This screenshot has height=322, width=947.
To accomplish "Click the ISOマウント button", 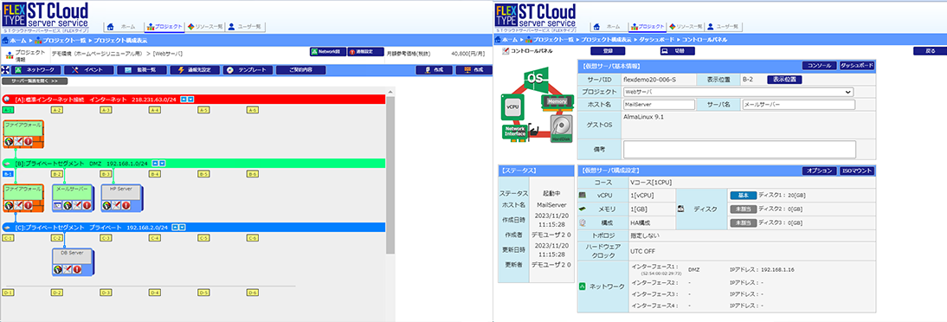I will click(857, 171).
